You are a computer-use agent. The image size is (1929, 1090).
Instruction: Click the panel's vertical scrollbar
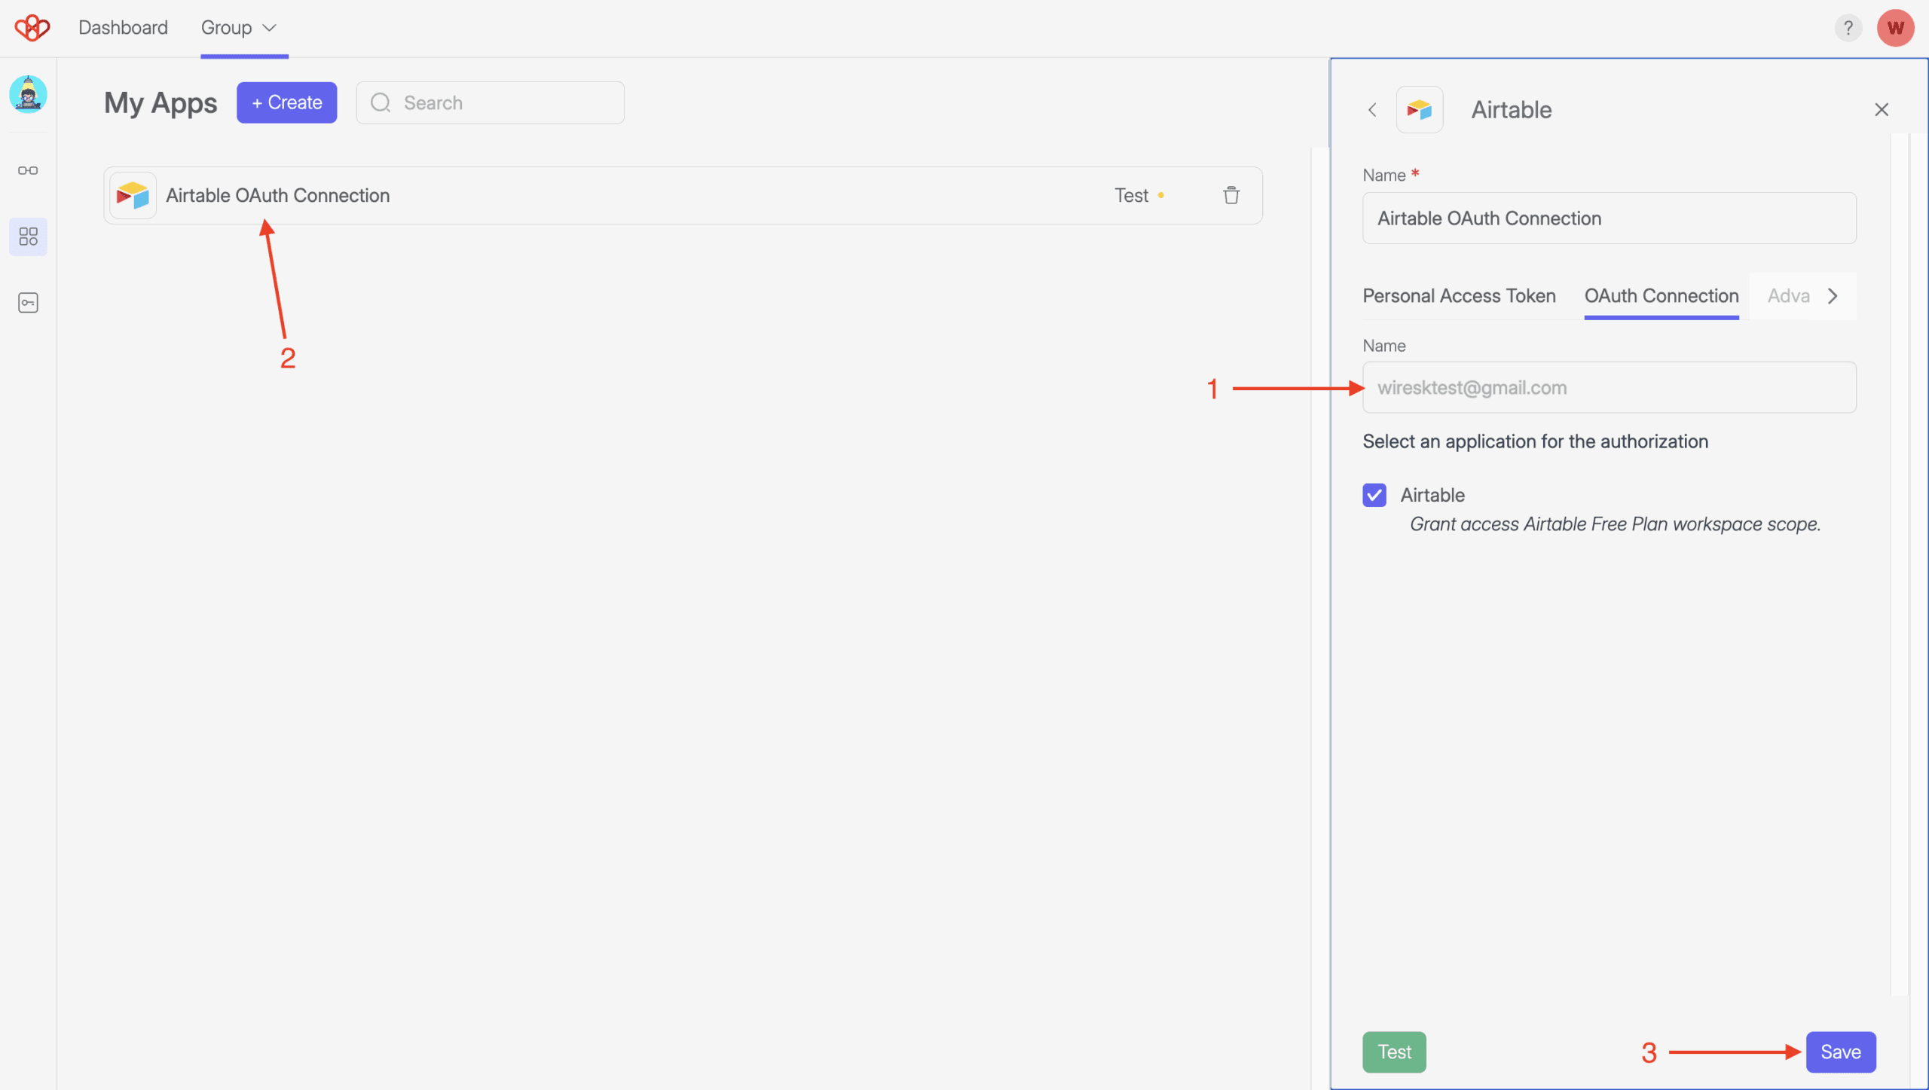coord(1900,565)
